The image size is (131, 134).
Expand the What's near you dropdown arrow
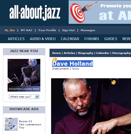(37, 97)
